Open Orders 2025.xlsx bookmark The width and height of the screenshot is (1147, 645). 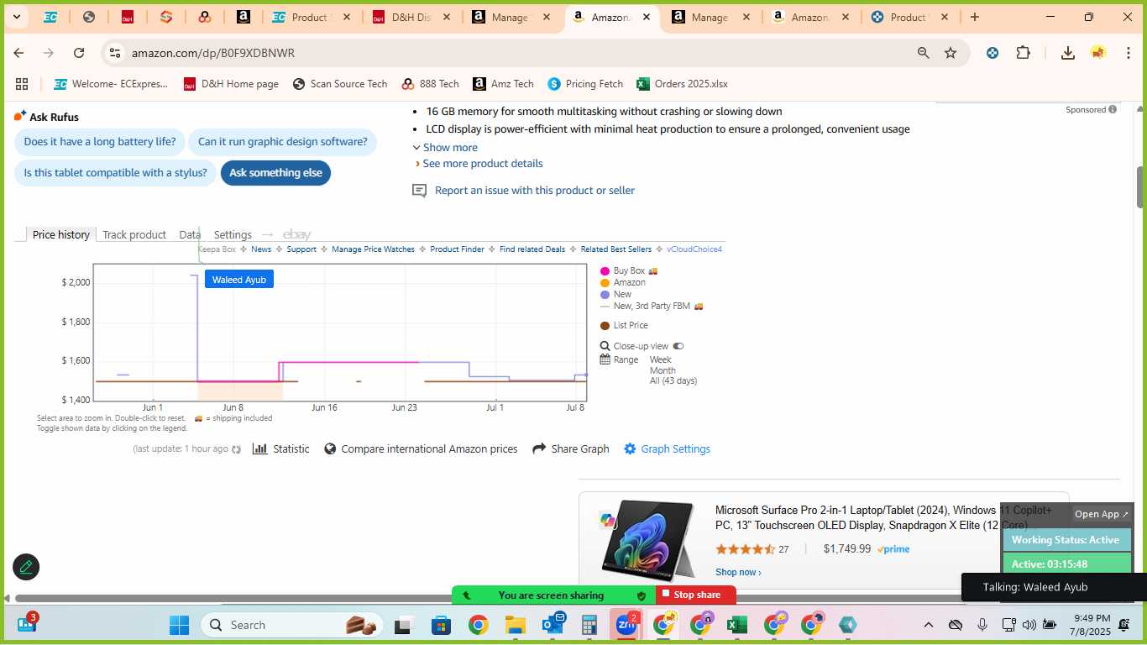[683, 84]
